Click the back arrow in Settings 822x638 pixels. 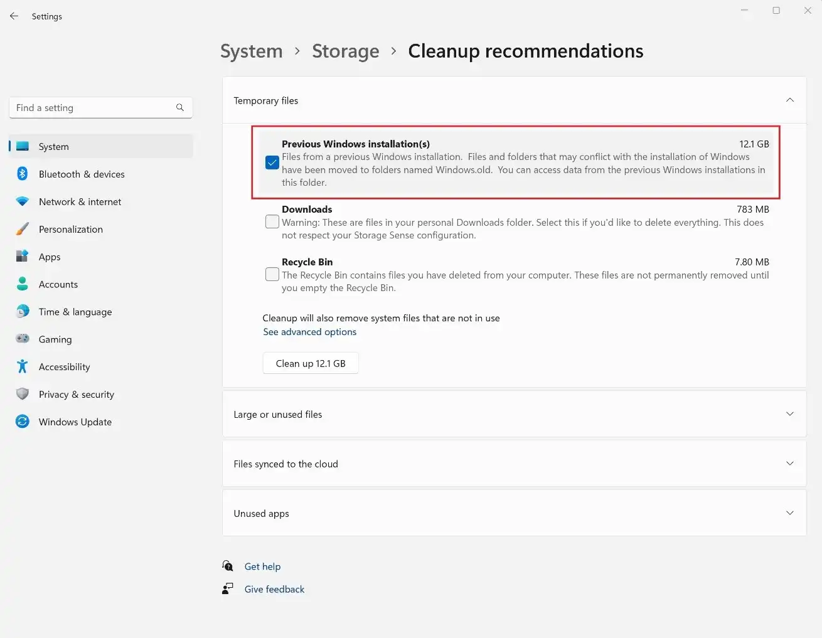click(x=14, y=16)
